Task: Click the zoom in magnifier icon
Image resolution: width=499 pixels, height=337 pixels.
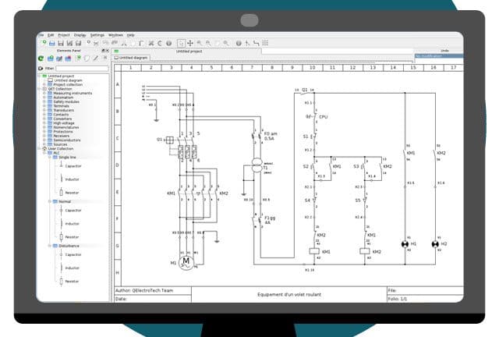Action: pos(200,43)
